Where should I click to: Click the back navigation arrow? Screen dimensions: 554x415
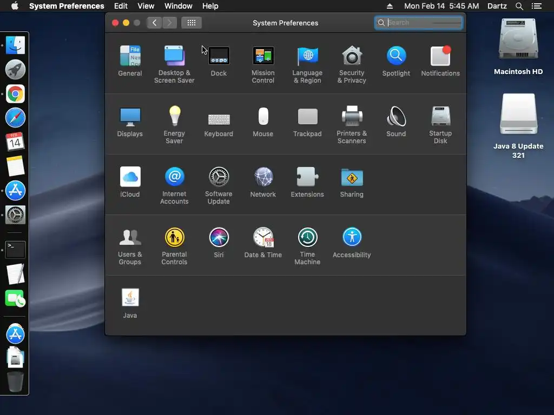point(154,23)
